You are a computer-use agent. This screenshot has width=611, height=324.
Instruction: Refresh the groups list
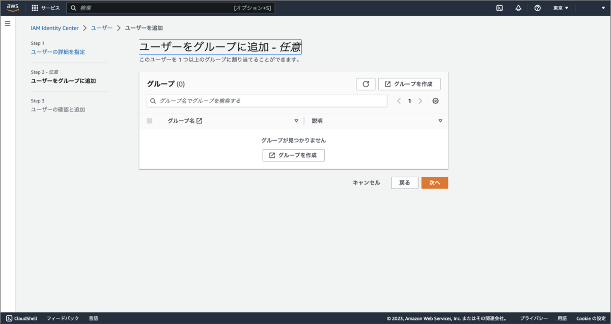click(x=366, y=84)
